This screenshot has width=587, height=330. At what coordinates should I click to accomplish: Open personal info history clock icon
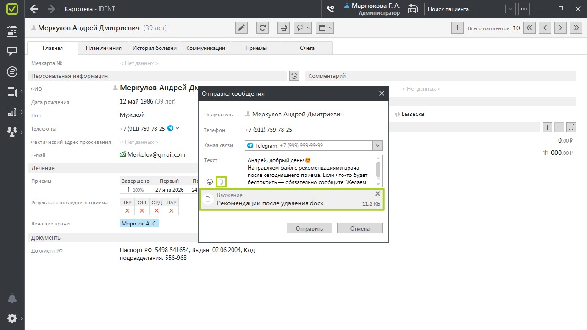[x=294, y=76]
